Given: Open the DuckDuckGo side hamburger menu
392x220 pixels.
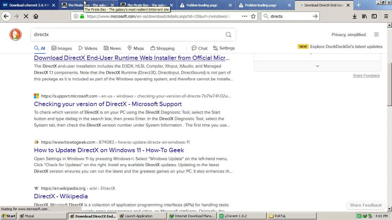Looking at the screenshot, I should click(376, 35).
